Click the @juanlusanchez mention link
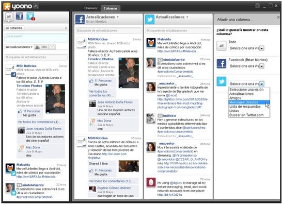The height and width of the screenshot is (204, 282). [194, 128]
